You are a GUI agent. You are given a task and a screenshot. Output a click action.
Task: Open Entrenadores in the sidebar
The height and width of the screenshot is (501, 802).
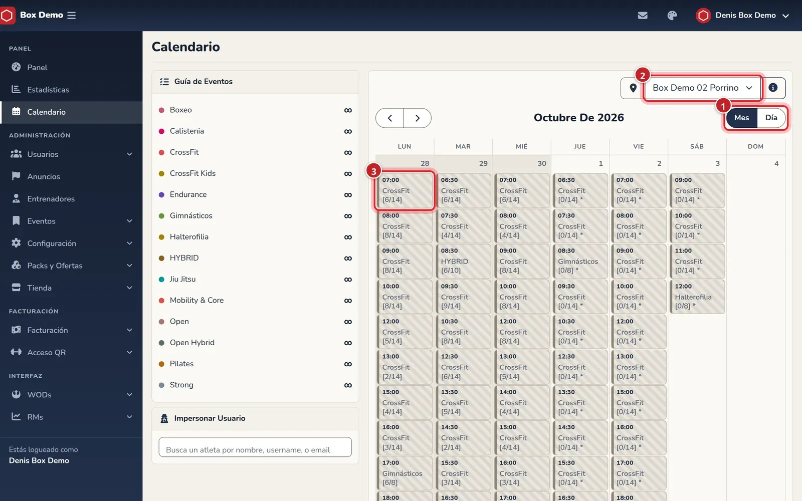pos(71,199)
